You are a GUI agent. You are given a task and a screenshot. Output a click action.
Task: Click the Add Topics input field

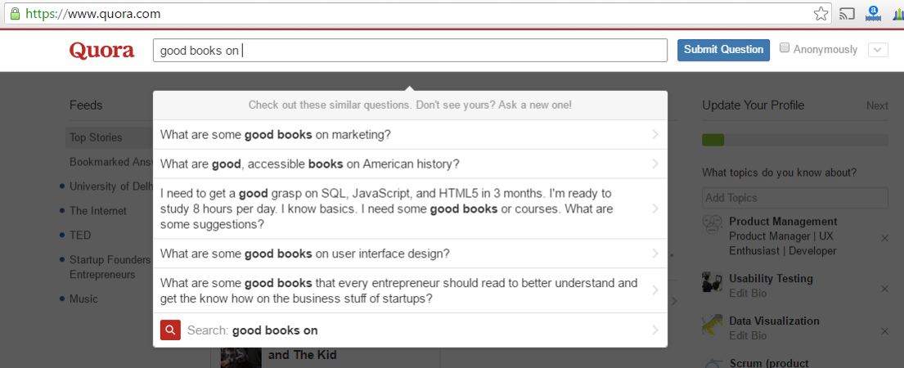(795, 198)
